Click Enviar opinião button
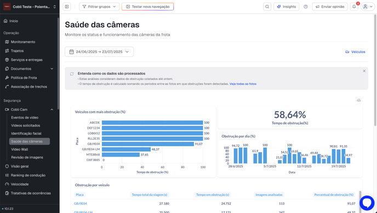Image resolution: width=377 pixels, height=213 pixels. point(330,7)
